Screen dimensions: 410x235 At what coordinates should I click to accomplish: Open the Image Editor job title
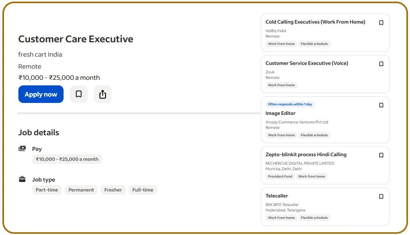click(281, 113)
